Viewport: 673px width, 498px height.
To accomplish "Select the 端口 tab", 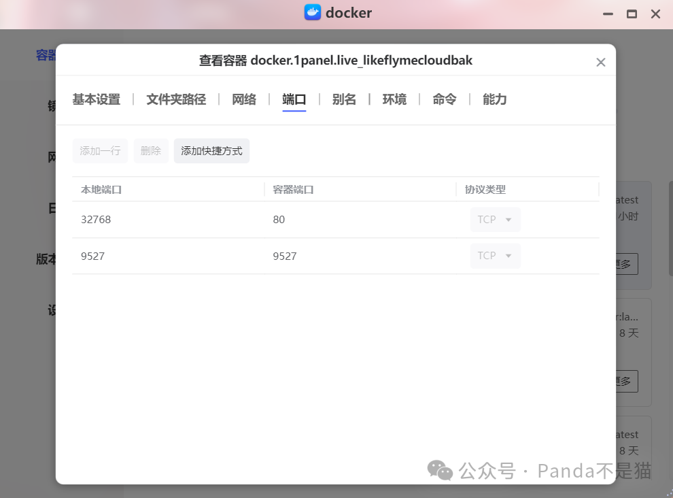I will 294,99.
